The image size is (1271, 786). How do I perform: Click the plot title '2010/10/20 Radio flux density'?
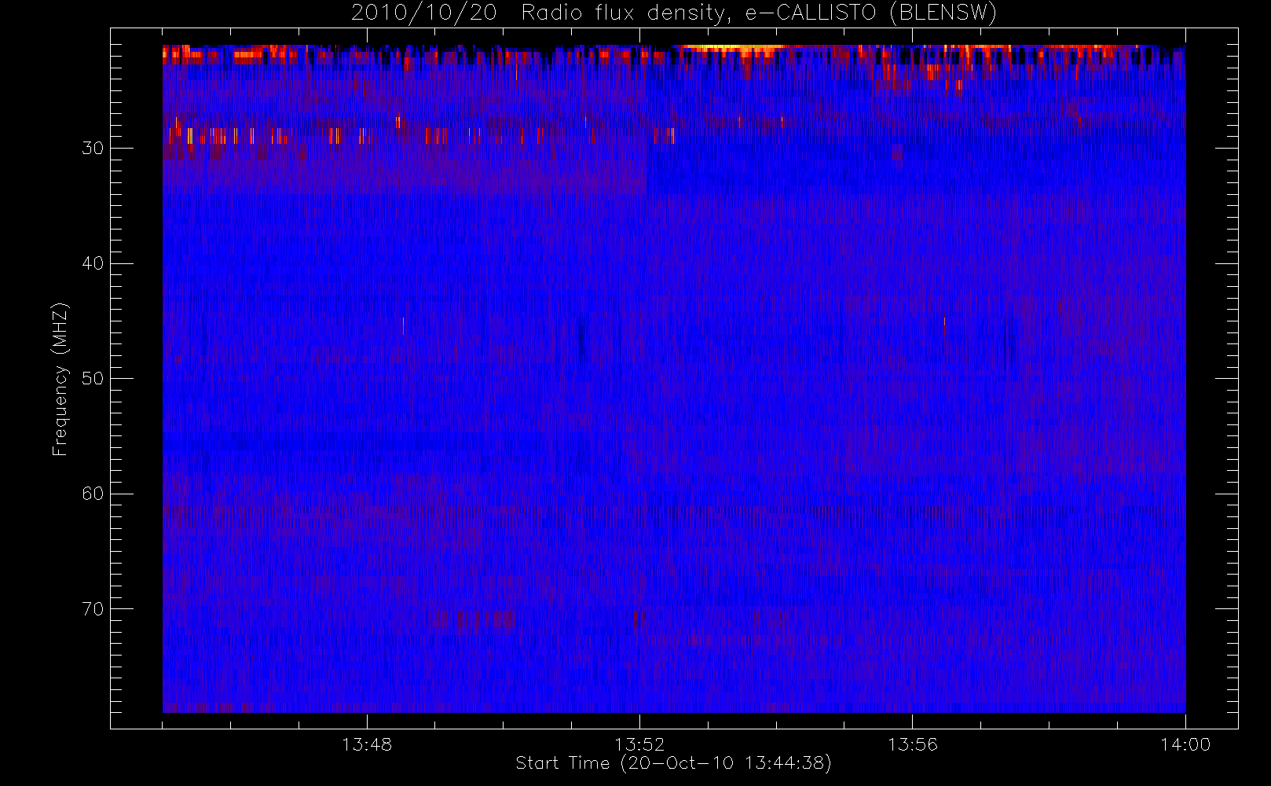pos(674,13)
